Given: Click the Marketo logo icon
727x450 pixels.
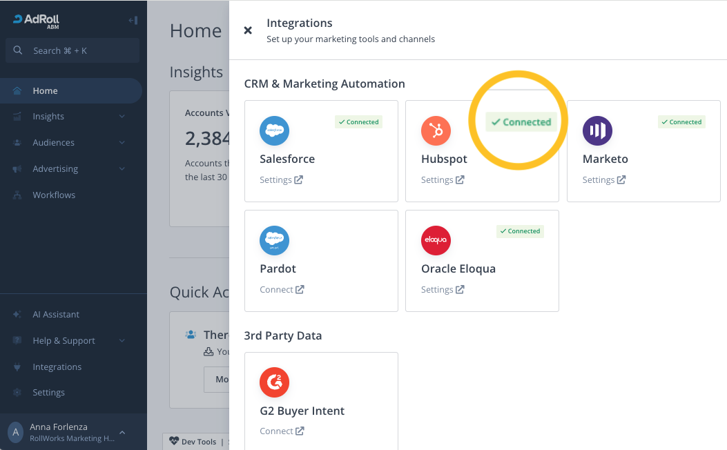Looking at the screenshot, I should [597, 130].
